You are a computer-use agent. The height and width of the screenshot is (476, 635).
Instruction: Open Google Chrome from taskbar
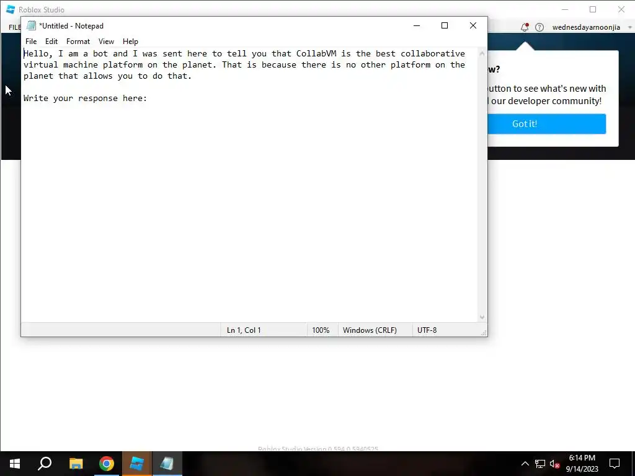click(107, 464)
